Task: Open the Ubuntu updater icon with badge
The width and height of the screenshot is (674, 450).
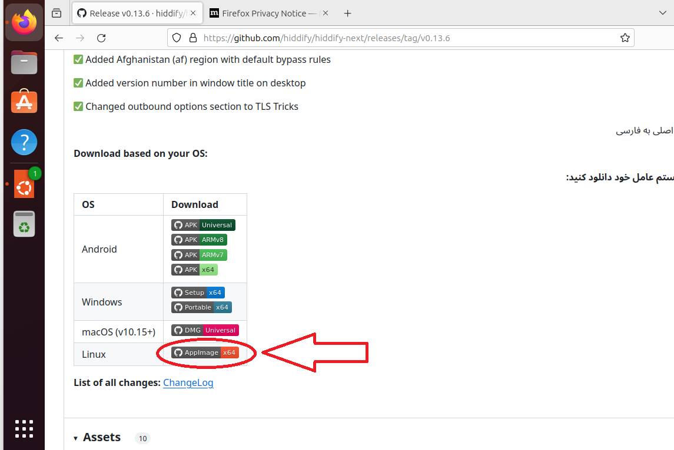Action: (x=24, y=184)
